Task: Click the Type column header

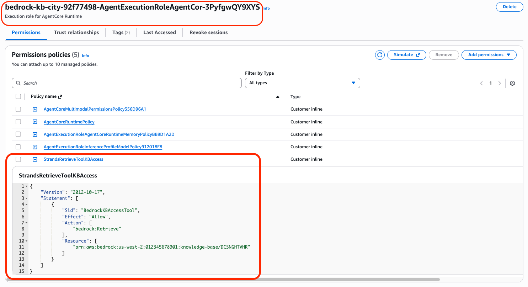Action: tap(295, 97)
